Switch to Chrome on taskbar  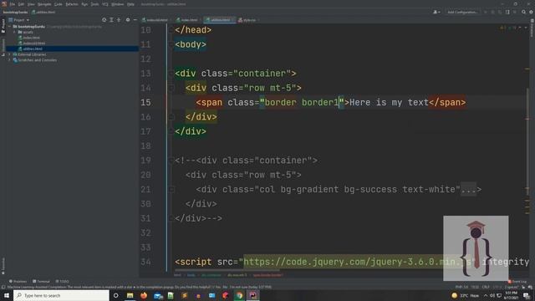pos(239,295)
